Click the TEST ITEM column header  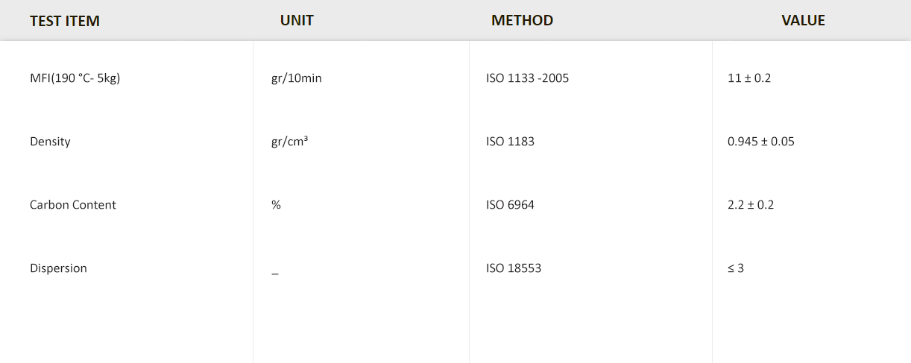(65, 21)
